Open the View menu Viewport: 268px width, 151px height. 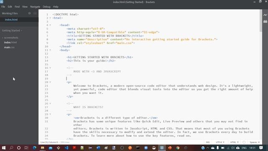point(25,7)
